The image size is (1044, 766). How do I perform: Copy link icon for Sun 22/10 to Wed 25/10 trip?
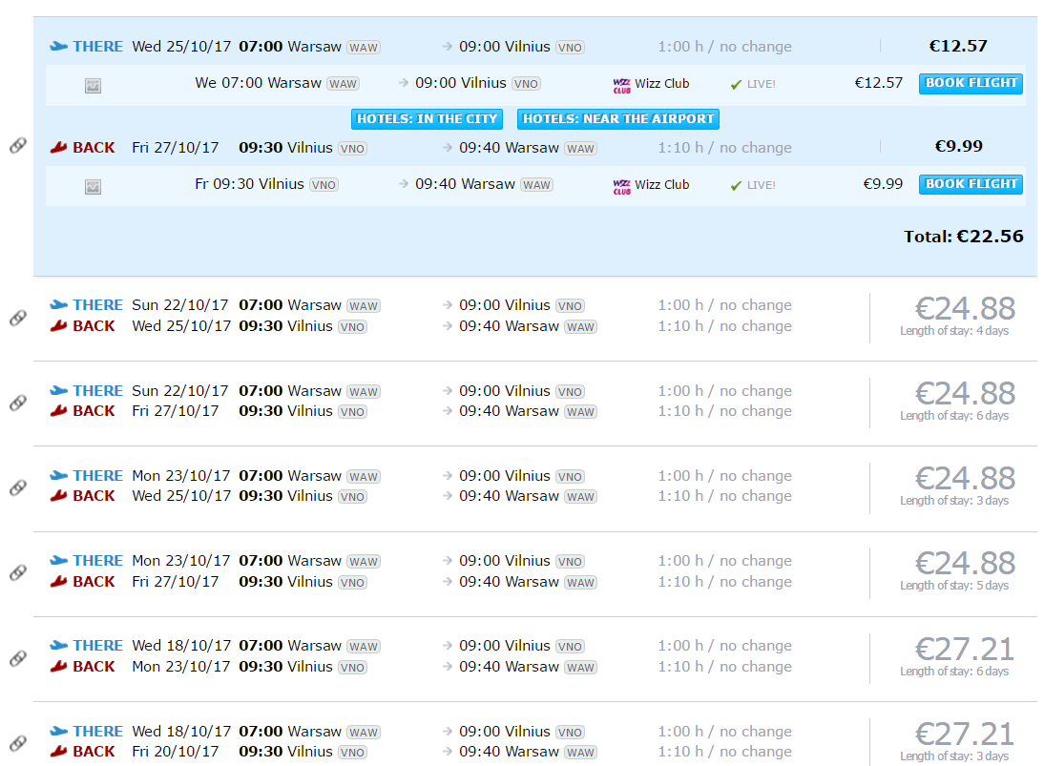click(18, 318)
